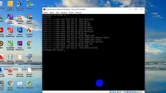This screenshot has width=166, height=93.
Task: Click the VirtualBox window title bar icon
Action: (x=44, y=9)
